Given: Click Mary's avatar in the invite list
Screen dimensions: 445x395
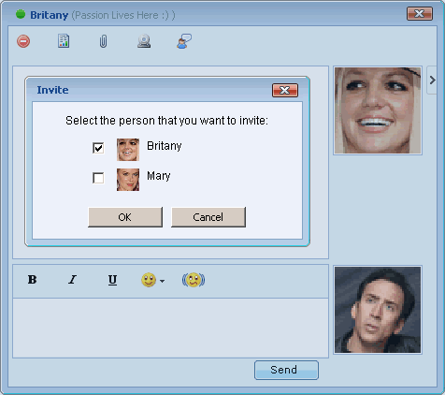Looking at the screenshot, I should click(128, 180).
